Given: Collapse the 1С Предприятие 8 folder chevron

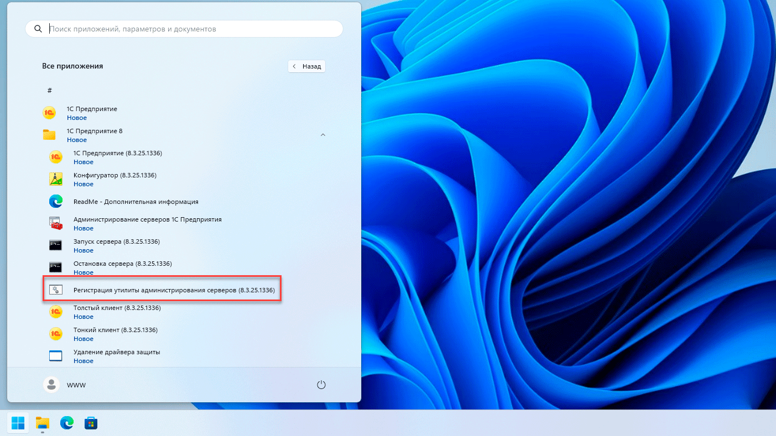Looking at the screenshot, I should [x=323, y=135].
